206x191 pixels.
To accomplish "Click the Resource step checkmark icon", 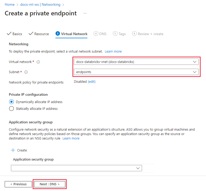I will (x=31, y=34).
